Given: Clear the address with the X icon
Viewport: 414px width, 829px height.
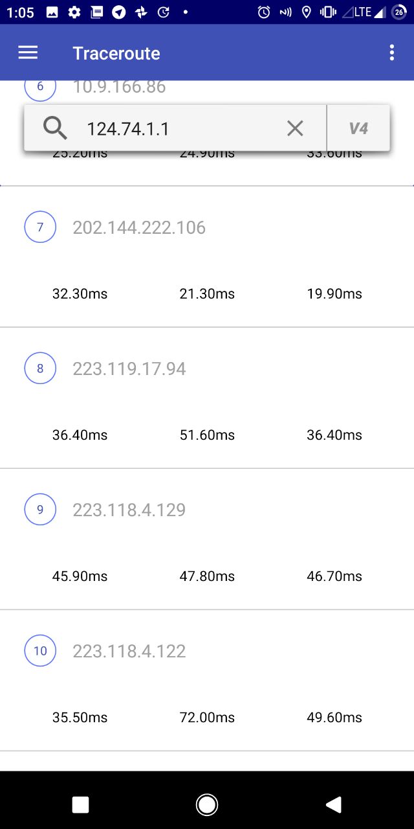Looking at the screenshot, I should [x=295, y=128].
